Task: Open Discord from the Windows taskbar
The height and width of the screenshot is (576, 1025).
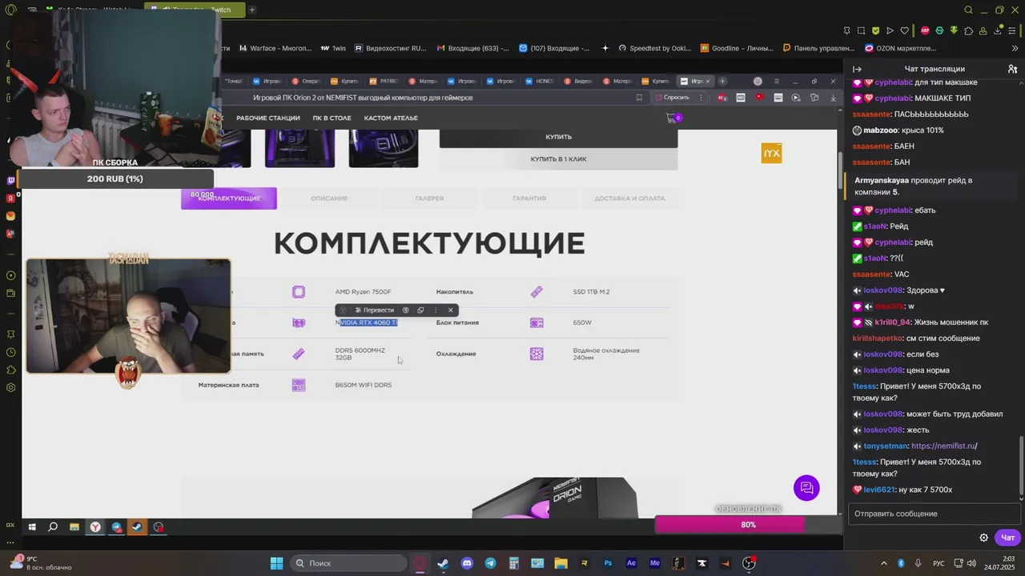Action: coord(467,563)
